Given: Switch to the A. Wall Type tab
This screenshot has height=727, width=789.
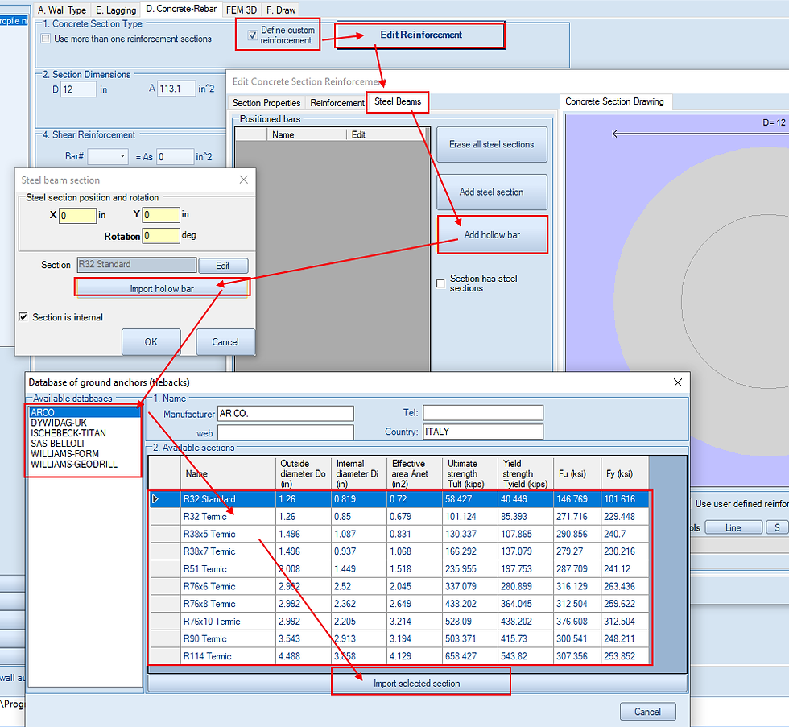Looking at the screenshot, I should (62, 10).
